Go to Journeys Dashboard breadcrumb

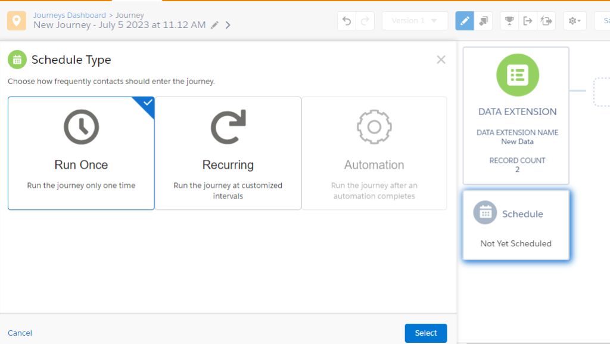(x=70, y=15)
